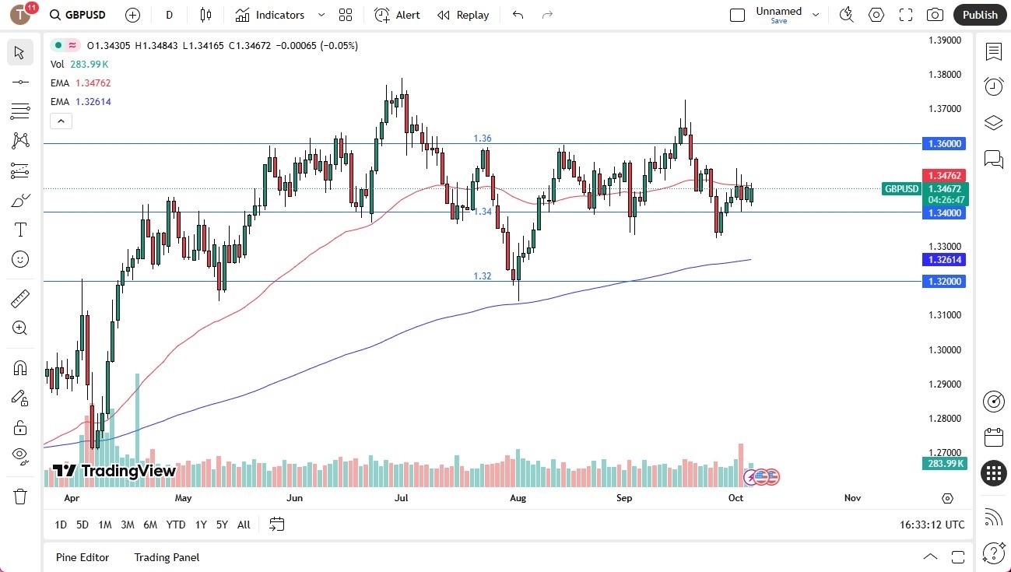1011x572 pixels.
Task: Select the XABCD pattern tool
Action: pyautogui.click(x=19, y=141)
